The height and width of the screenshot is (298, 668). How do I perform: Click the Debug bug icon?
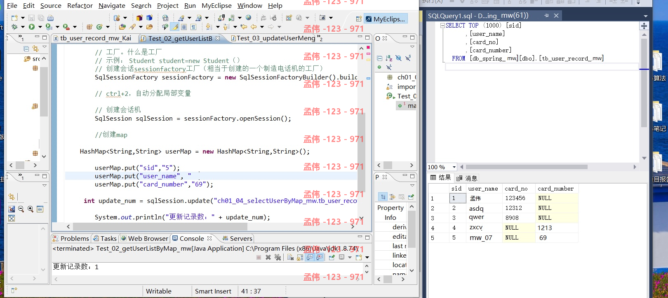tap(14, 27)
